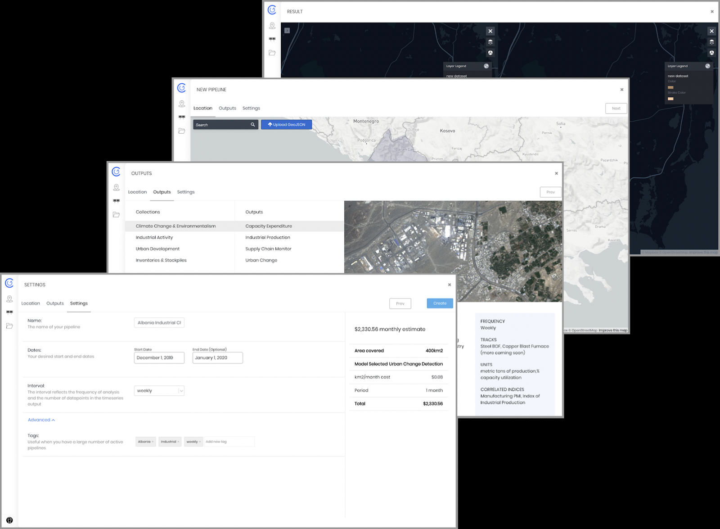
Task: Click the Create button
Action: click(440, 303)
